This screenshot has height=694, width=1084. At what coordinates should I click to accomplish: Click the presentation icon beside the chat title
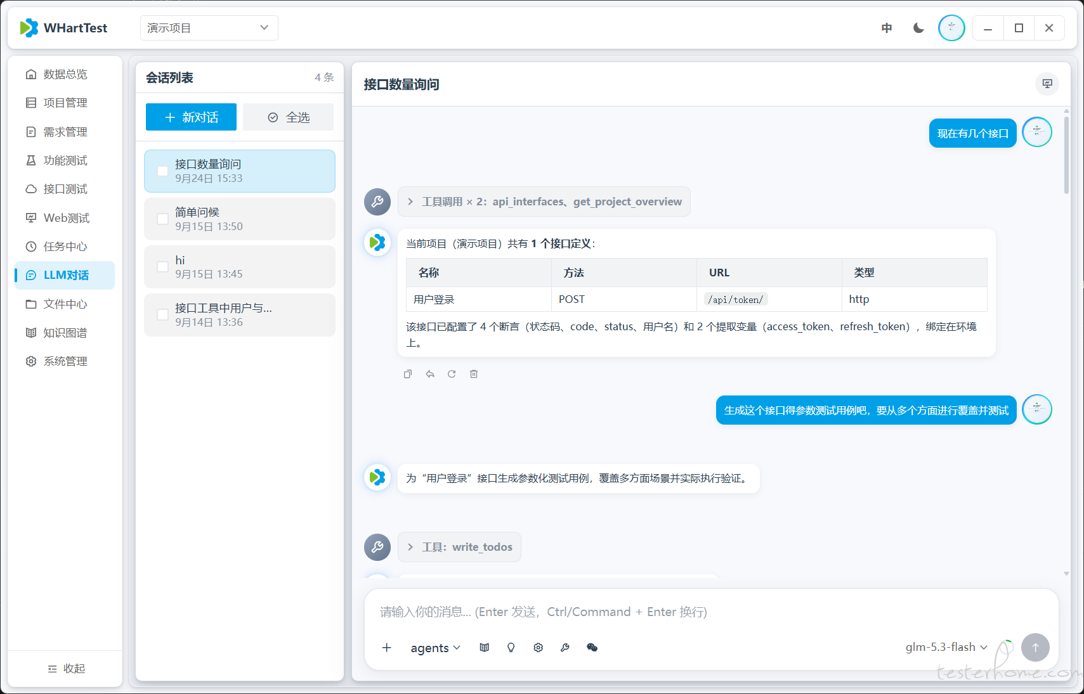(x=1047, y=84)
